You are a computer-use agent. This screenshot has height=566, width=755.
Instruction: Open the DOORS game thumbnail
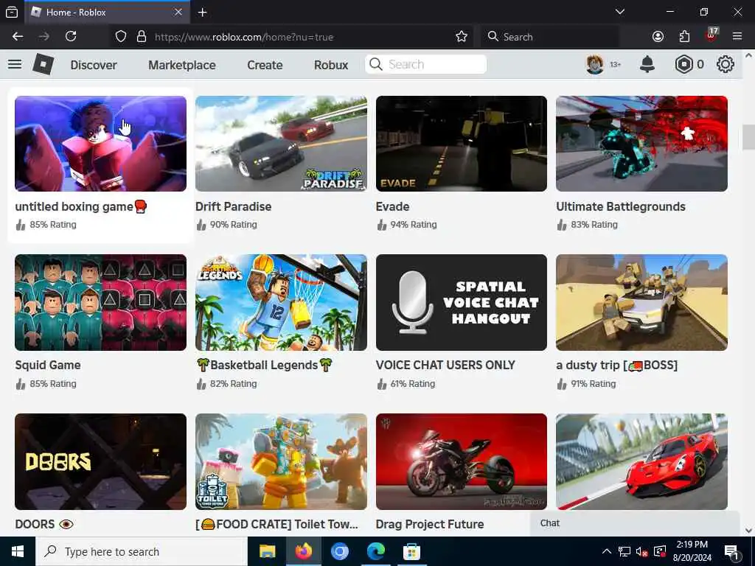click(x=100, y=461)
